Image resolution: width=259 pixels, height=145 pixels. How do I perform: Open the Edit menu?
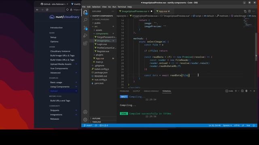click(89, 7)
